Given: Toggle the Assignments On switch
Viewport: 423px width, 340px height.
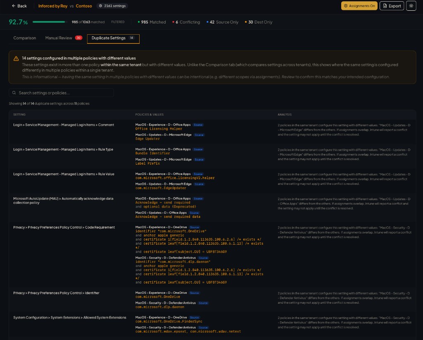Looking at the screenshot, I should click(x=359, y=6).
